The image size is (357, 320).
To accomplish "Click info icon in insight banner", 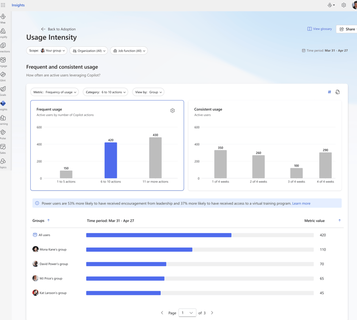I will (x=37, y=203).
